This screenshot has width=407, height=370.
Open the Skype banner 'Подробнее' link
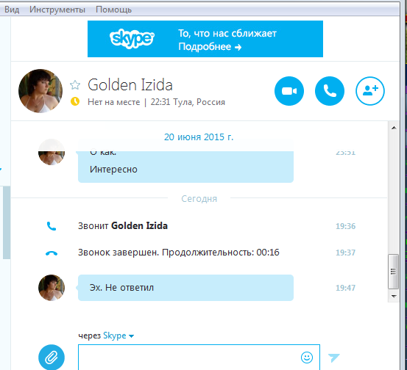210,47
